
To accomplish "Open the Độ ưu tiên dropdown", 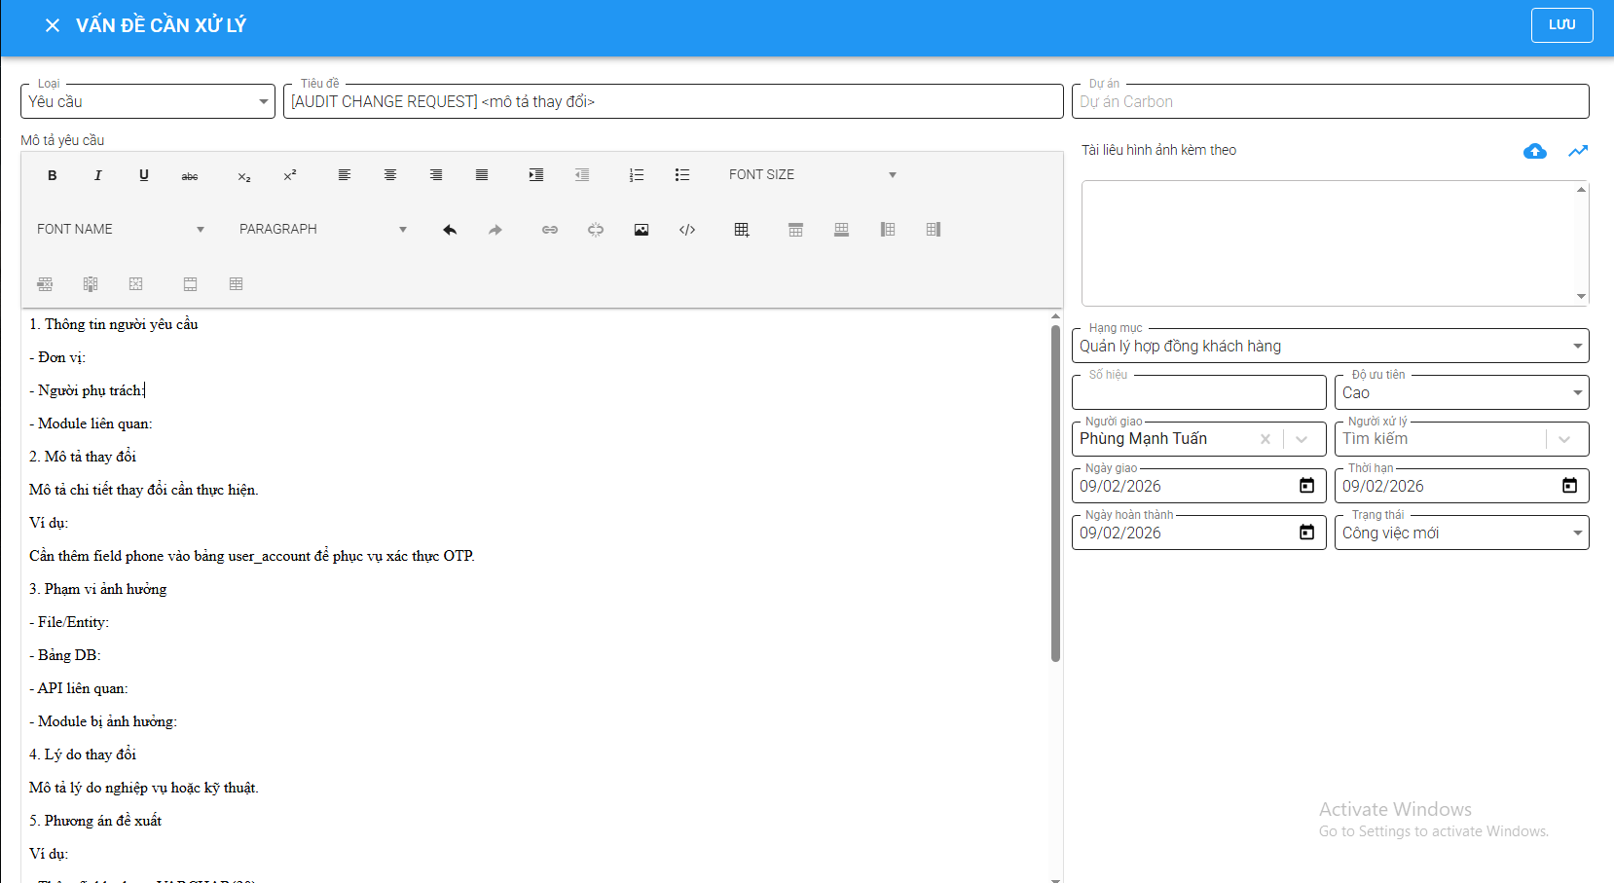I will click(1460, 393).
